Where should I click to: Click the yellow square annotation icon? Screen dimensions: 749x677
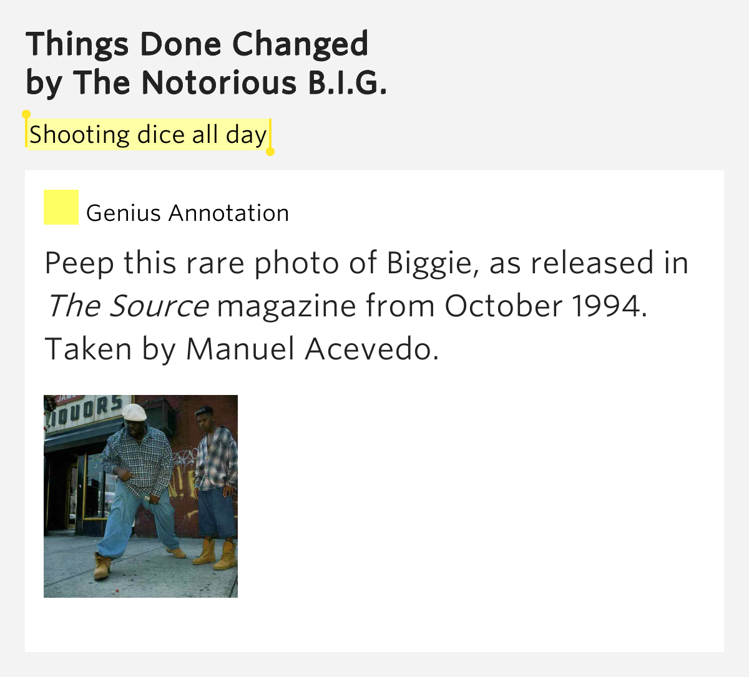click(61, 207)
